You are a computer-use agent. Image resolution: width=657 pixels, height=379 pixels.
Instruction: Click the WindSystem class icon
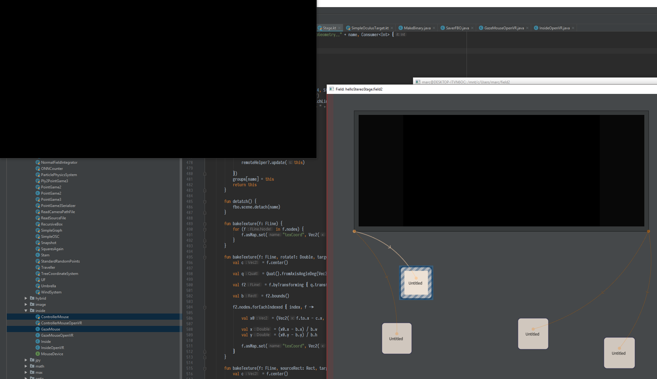(38, 292)
